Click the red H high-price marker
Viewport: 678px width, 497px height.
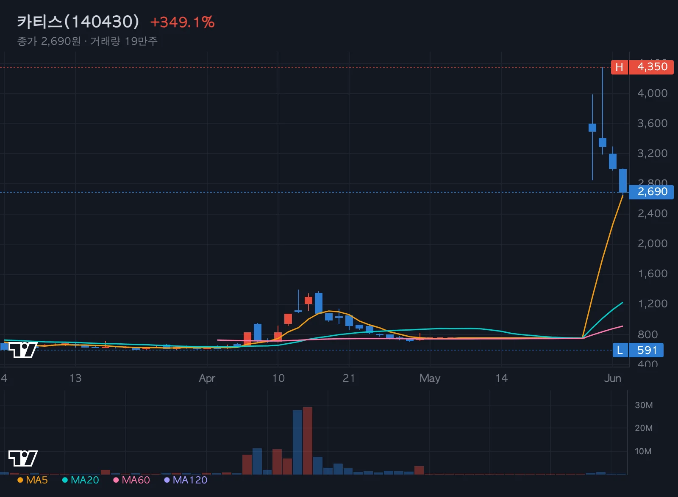[x=620, y=67]
